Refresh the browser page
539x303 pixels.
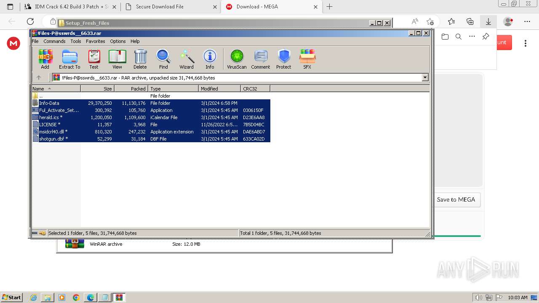30,21
